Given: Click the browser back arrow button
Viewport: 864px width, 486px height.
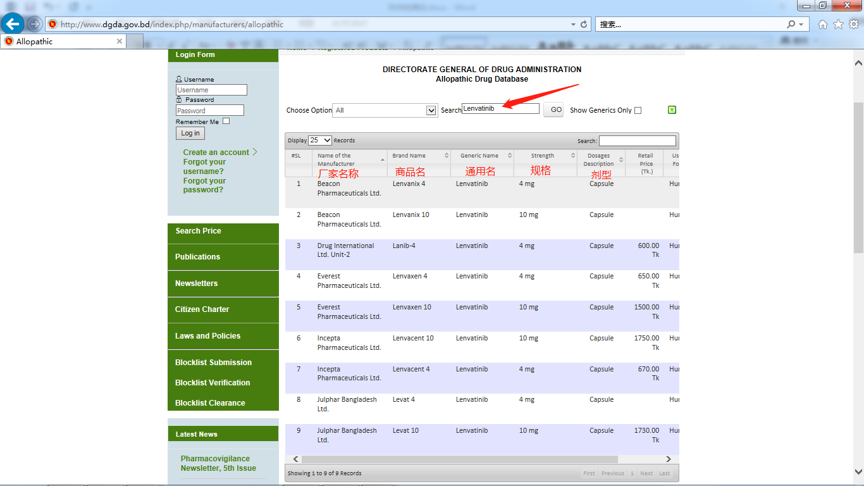Looking at the screenshot, I should (13, 24).
